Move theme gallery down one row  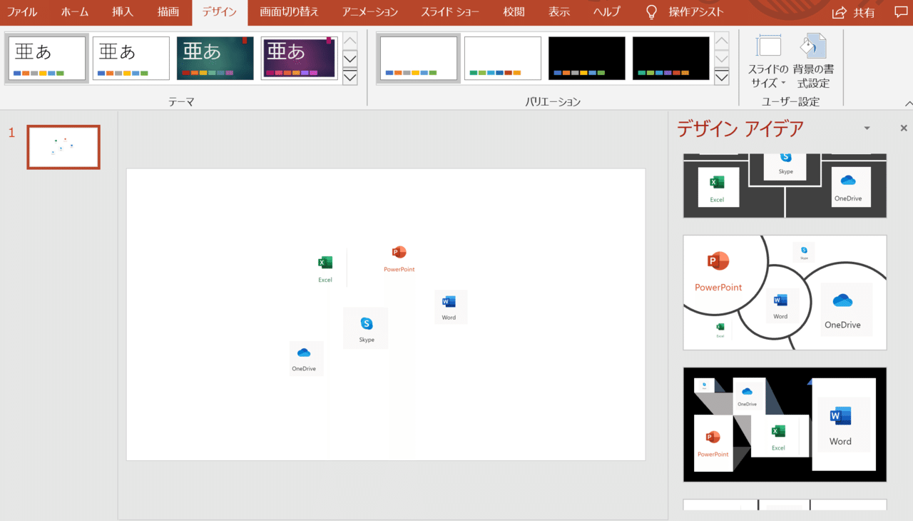350,59
